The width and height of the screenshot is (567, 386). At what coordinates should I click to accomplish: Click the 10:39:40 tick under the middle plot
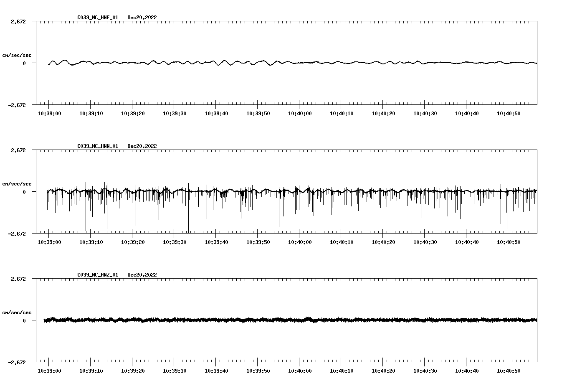[217, 241]
